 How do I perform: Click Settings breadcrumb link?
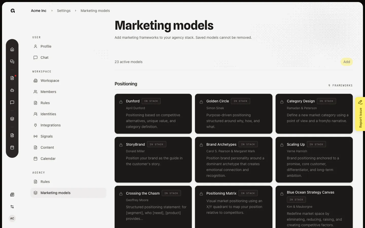pos(64,11)
